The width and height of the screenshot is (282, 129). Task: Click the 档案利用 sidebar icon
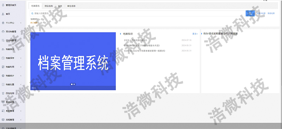(x=3, y=67)
